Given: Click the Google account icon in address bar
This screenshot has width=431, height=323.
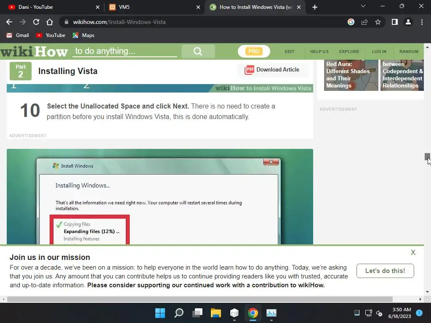Looking at the screenshot, I should coord(351,22).
